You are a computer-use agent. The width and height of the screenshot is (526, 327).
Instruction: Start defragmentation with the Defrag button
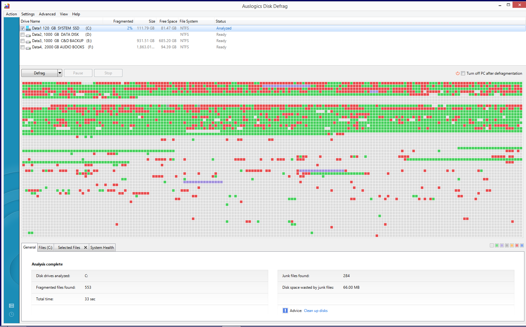click(40, 73)
